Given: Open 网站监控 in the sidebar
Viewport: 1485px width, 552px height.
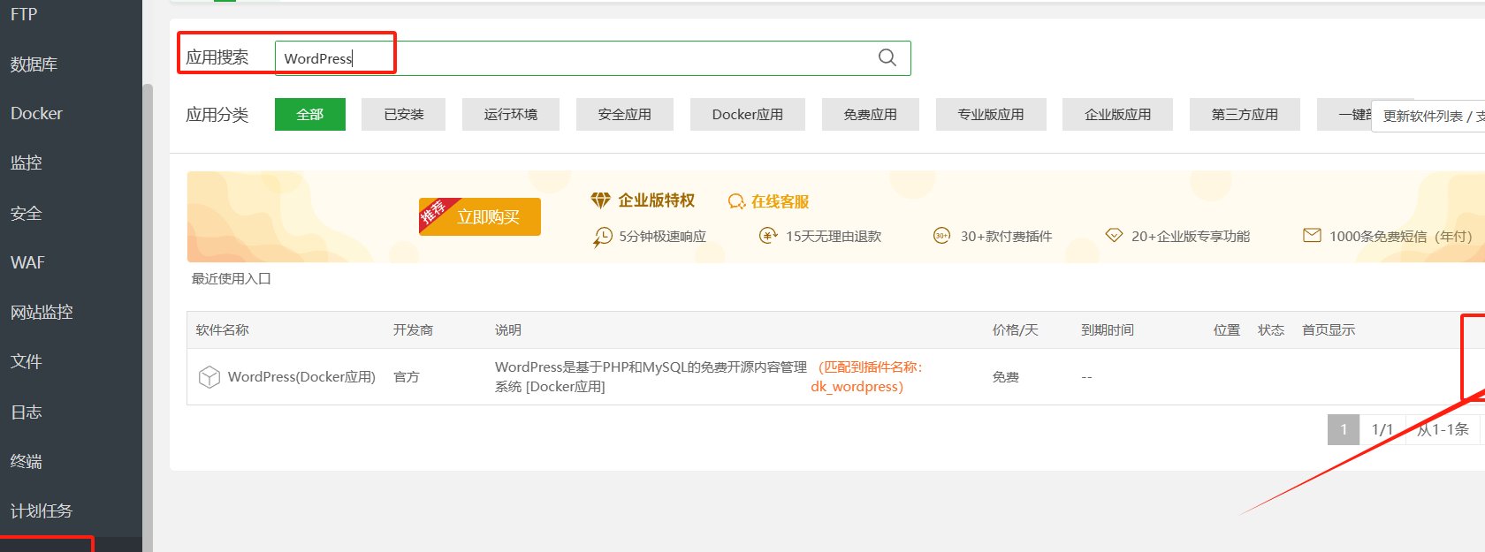Looking at the screenshot, I should pyautogui.click(x=42, y=312).
